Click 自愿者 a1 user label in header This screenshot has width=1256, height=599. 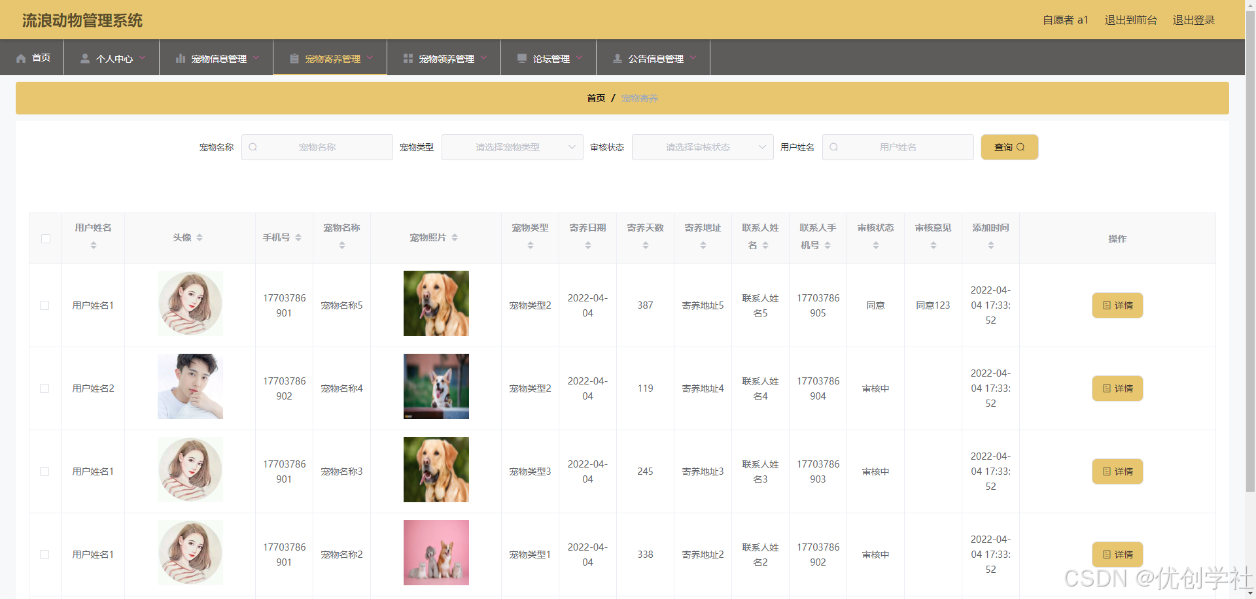pyautogui.click(x=1065, y=20)
